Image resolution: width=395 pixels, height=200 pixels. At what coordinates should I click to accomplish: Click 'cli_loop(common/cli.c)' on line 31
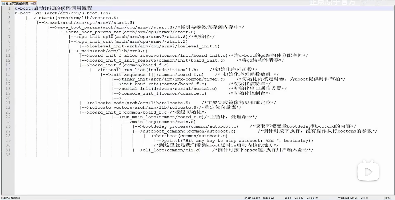[x=172, y=150]
